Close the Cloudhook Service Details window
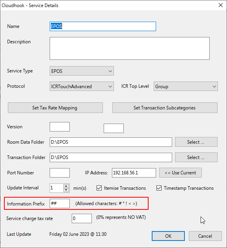 coord(221,5)
